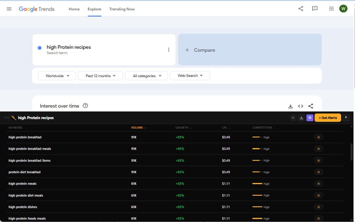
Task: Click the competition bar for high protein breakfast
Action: coord(257,137)
